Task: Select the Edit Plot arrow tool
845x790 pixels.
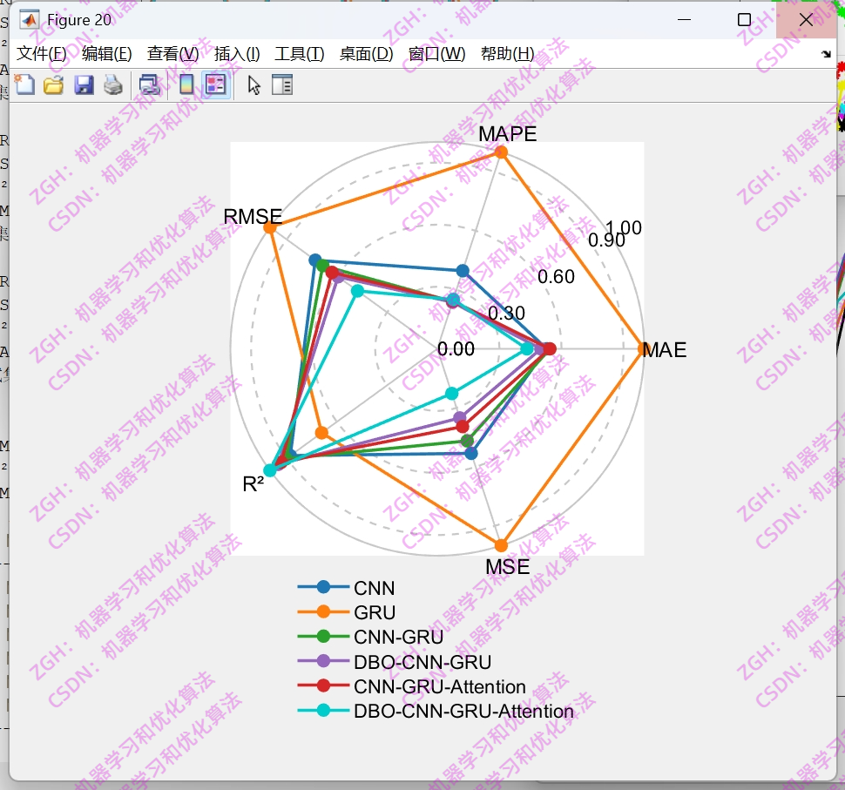Action: point(253,85)
